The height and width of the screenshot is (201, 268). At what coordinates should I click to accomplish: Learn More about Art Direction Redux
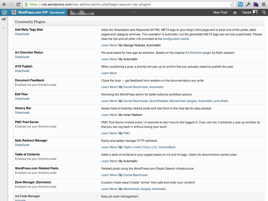pyautogui.click(x=109, y=59)
